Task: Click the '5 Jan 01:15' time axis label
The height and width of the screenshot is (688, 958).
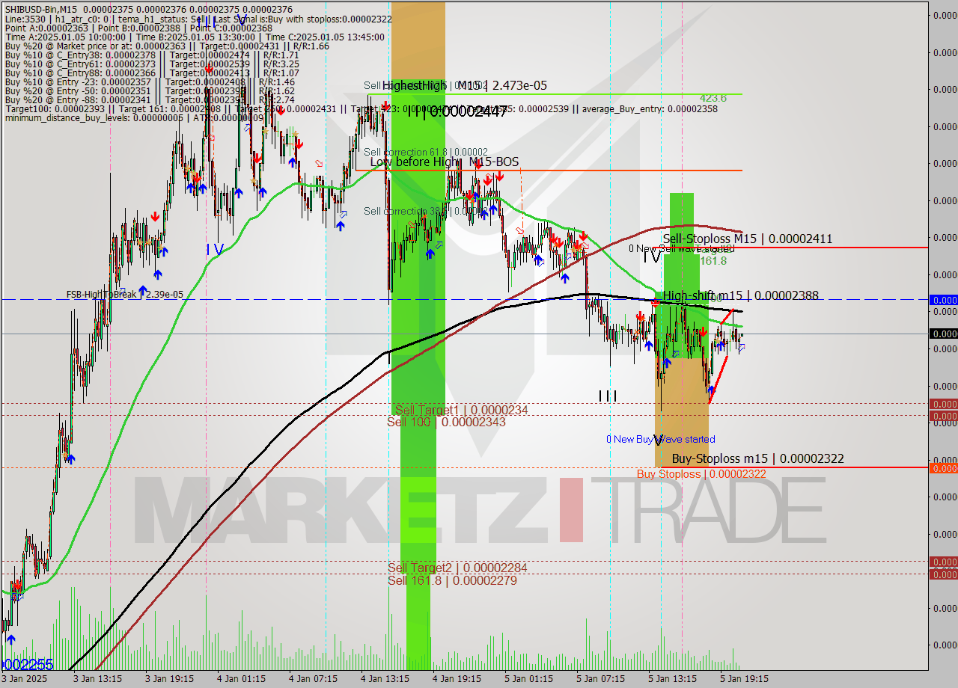Action: 528,679
